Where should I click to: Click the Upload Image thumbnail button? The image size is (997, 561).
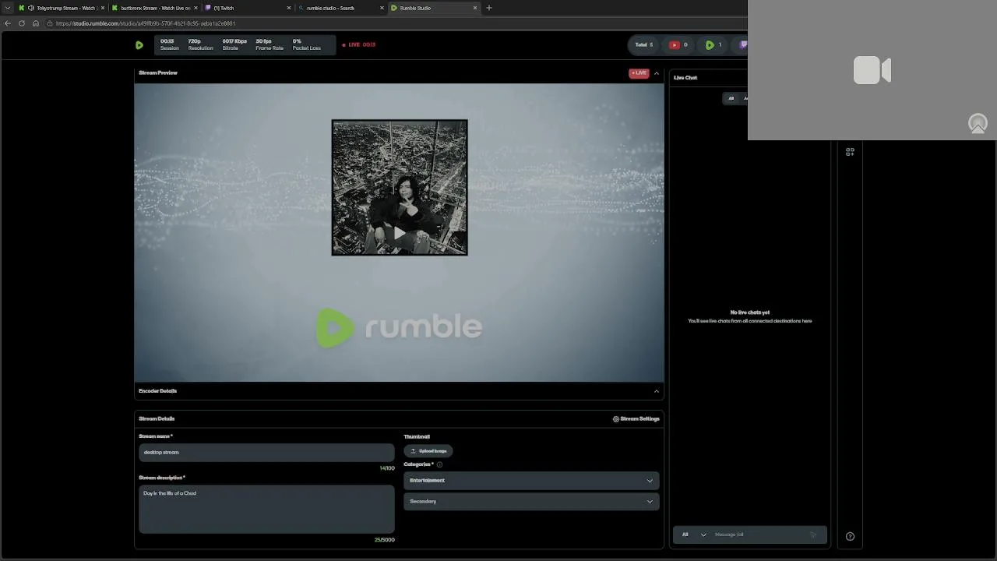(428, 451)
